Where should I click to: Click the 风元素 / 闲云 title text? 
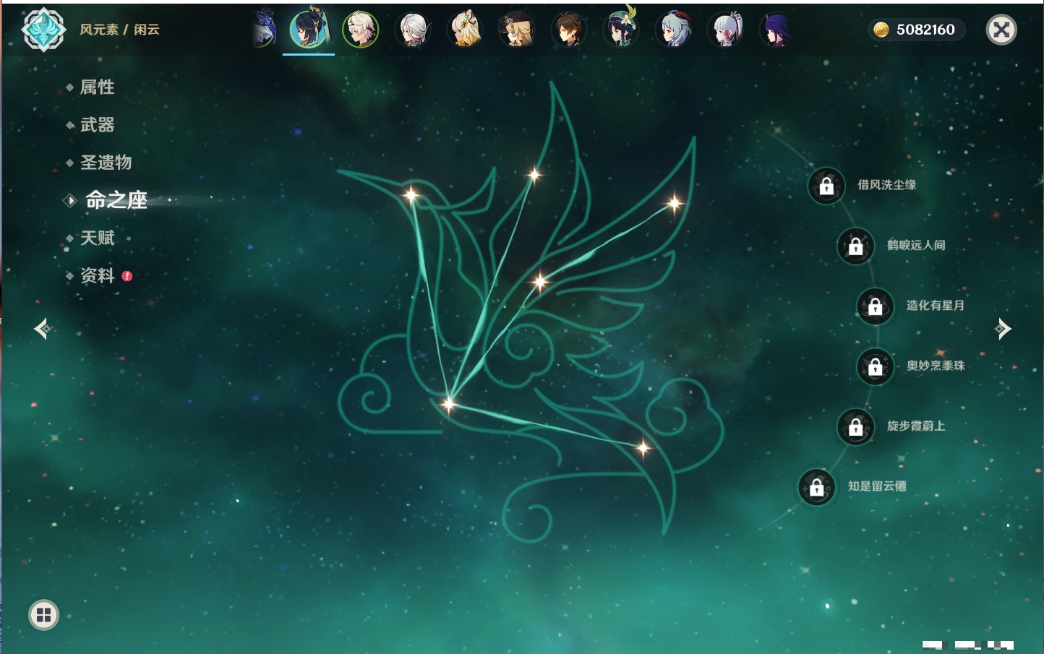(119, 30)
